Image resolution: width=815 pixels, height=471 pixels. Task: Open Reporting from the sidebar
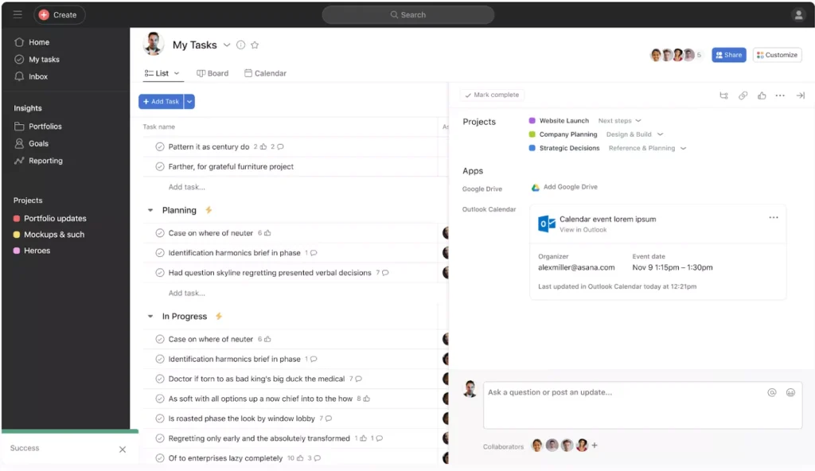point(44,161)
